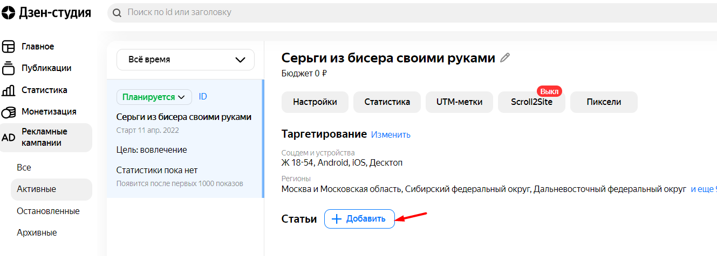The height and width of the screenshot is (256, 717).
Task: Edit campaign title with pencil icon
Action: coord(505,58)
